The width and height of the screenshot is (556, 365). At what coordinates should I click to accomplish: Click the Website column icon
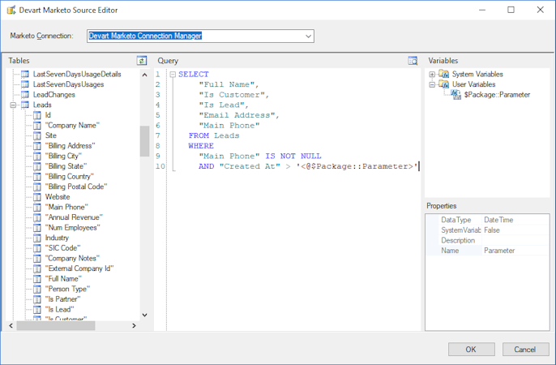coord(36,197)
